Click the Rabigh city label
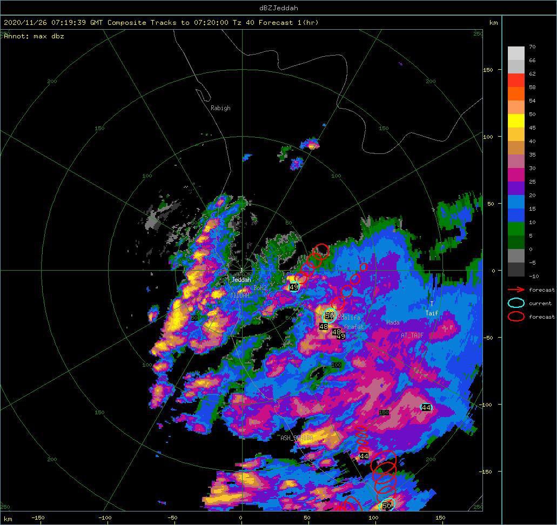Viewport: 557px width, 525px height. tap(220, 108)
